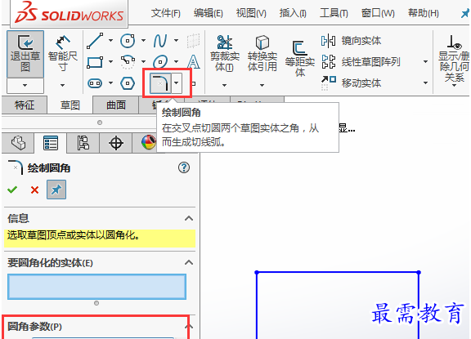Select the Circle sketch tool

point(128,41)
